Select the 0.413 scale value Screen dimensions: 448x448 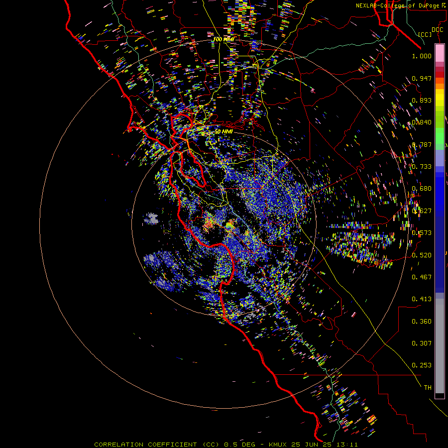point(422,299)
